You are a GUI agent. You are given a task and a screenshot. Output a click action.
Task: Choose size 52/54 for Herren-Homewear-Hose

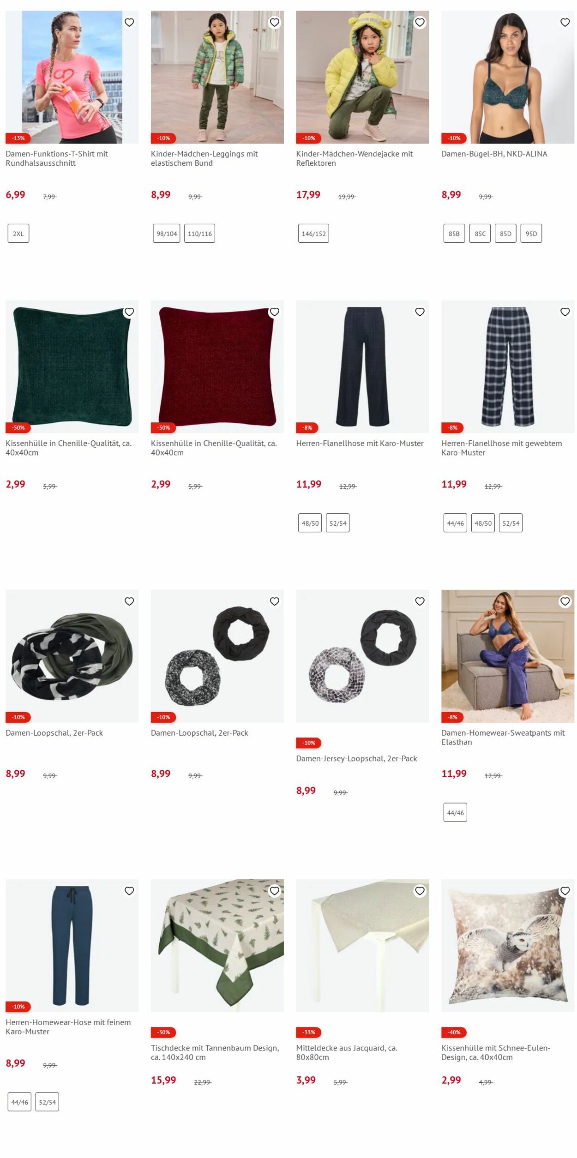[47, 1102]
